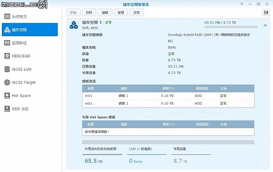Click the 65.51 MB / 8.73 TB summary text

click(220, 23)
